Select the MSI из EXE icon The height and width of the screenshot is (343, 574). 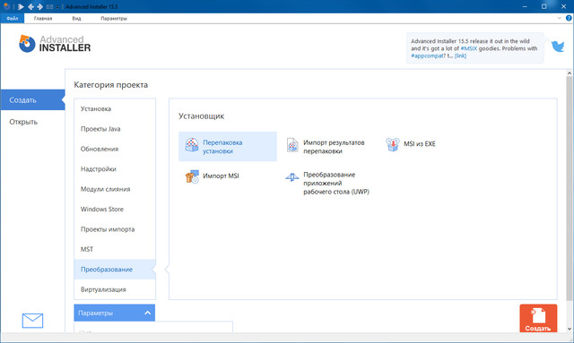point(393,144)
